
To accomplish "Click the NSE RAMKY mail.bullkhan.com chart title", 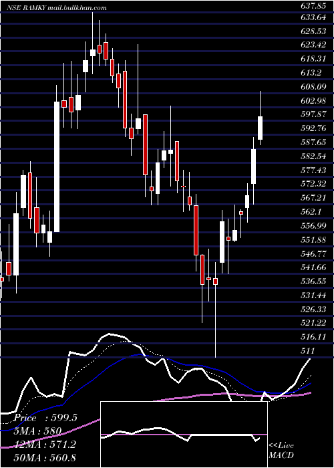I will pos(57,8).
